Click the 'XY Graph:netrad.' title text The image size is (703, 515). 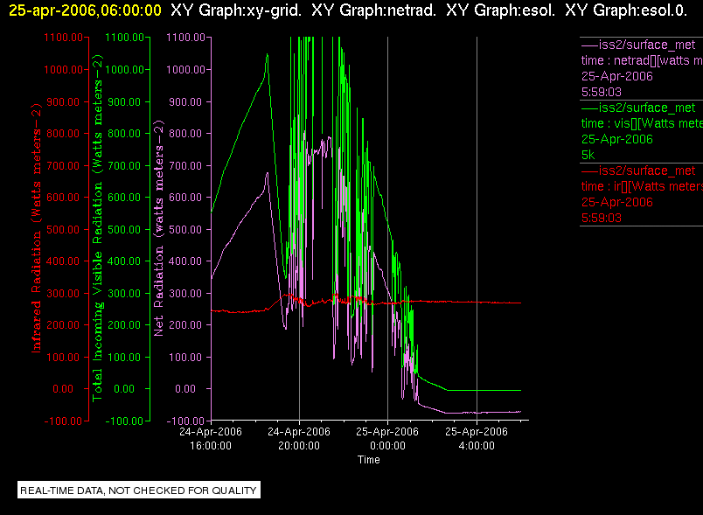click(x=373, y=10)
